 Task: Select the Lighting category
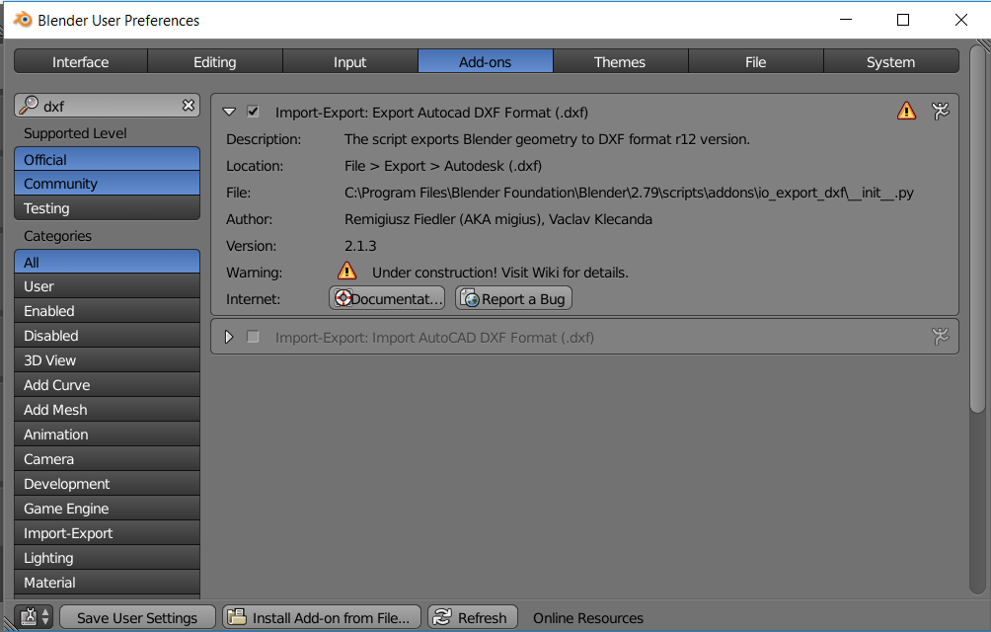pyautogui.click(x=107, y=557)
